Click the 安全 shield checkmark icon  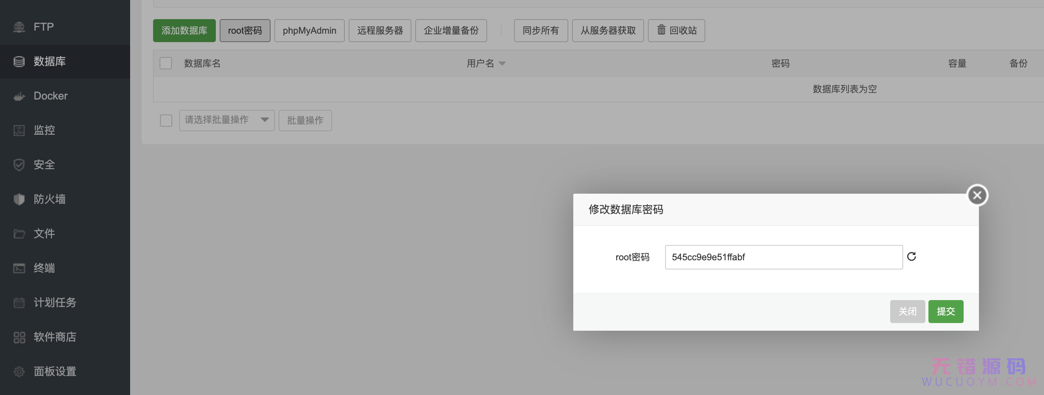(19, 165)
